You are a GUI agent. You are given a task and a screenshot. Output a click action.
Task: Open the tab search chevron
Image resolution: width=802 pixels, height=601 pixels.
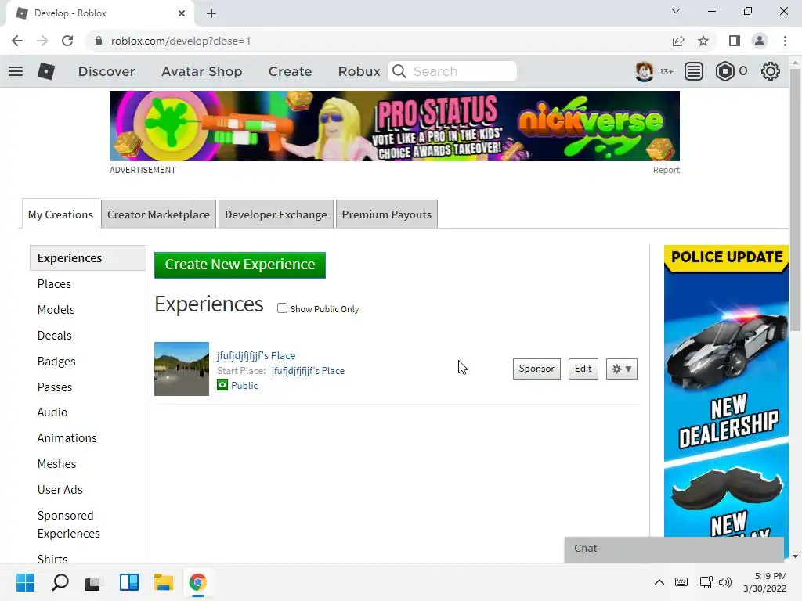point(676,11)
